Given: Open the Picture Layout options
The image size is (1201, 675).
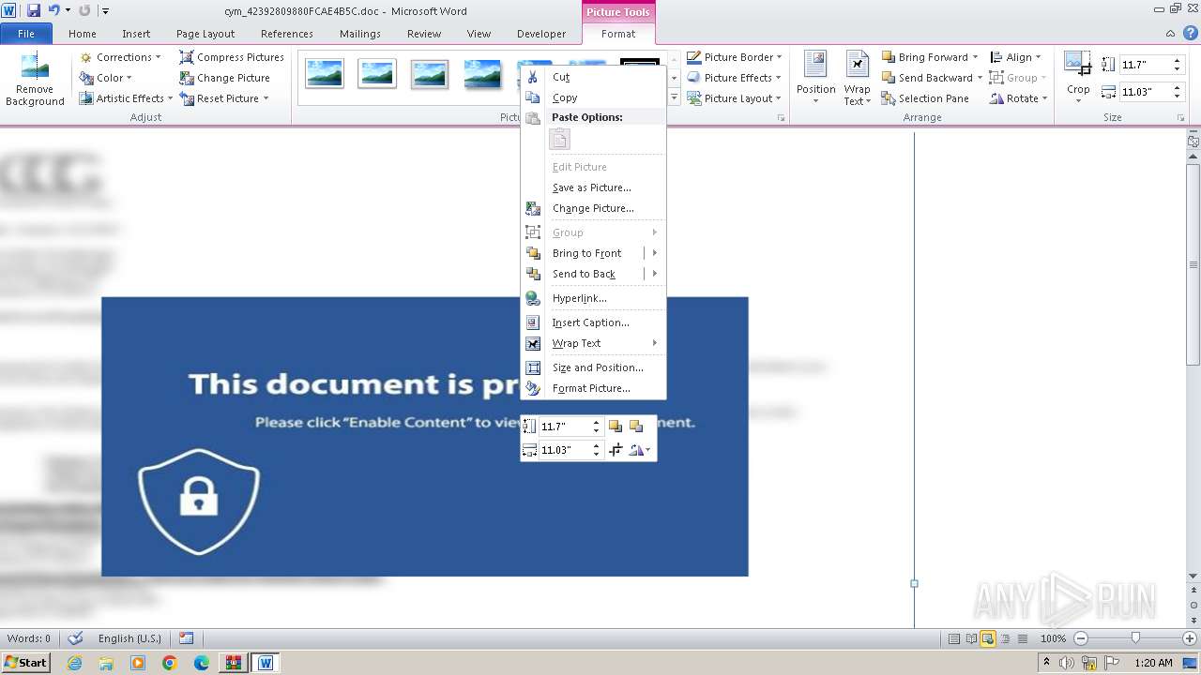Looking at the screenshot, I should click(x=734, y=98).
